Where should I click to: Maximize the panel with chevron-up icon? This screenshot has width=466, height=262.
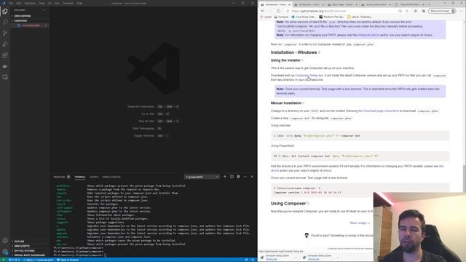[245, 177]
